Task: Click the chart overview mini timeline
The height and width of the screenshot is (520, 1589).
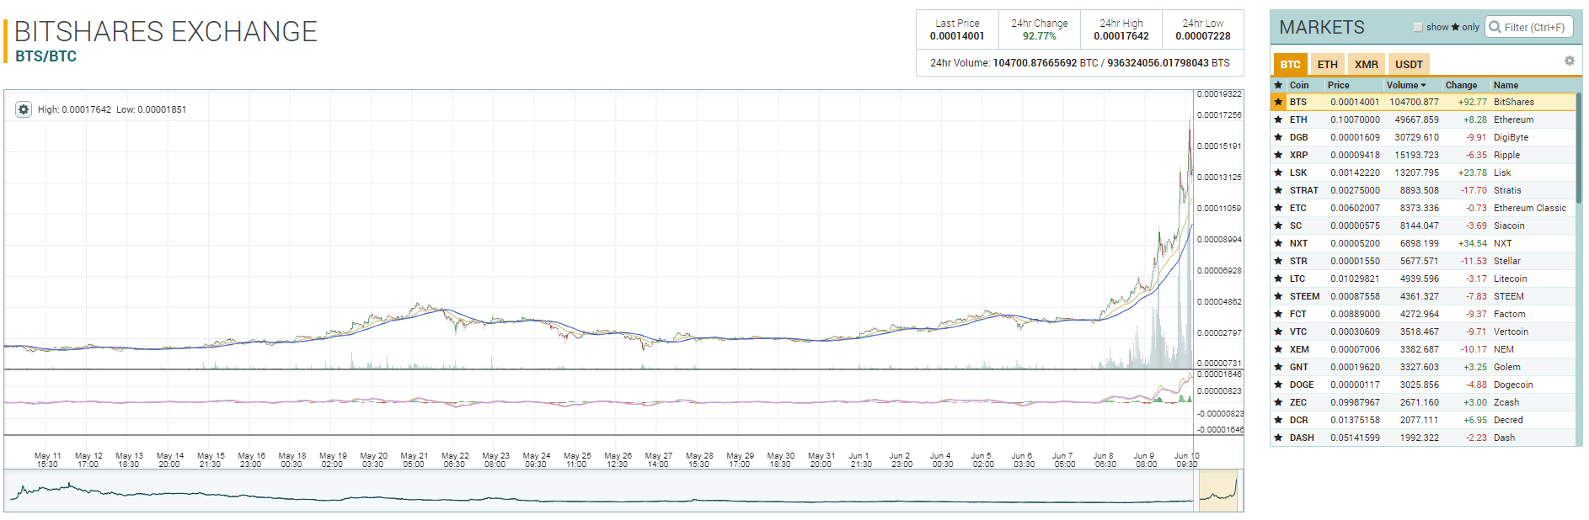Action: (x=623, y=491)
